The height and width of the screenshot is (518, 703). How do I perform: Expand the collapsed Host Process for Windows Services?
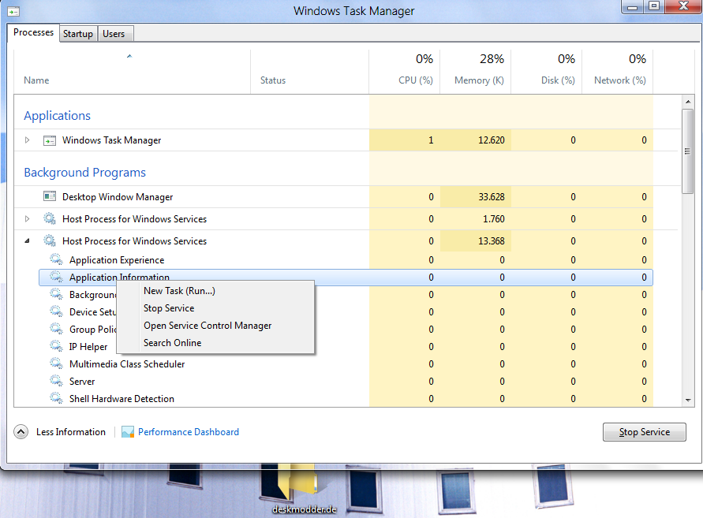[28, 218]
